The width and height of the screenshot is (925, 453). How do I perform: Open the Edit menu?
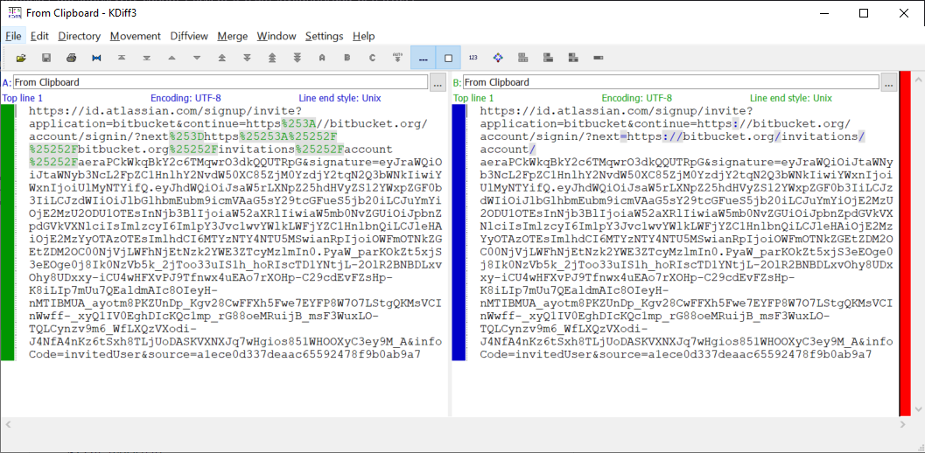point(39,36)
